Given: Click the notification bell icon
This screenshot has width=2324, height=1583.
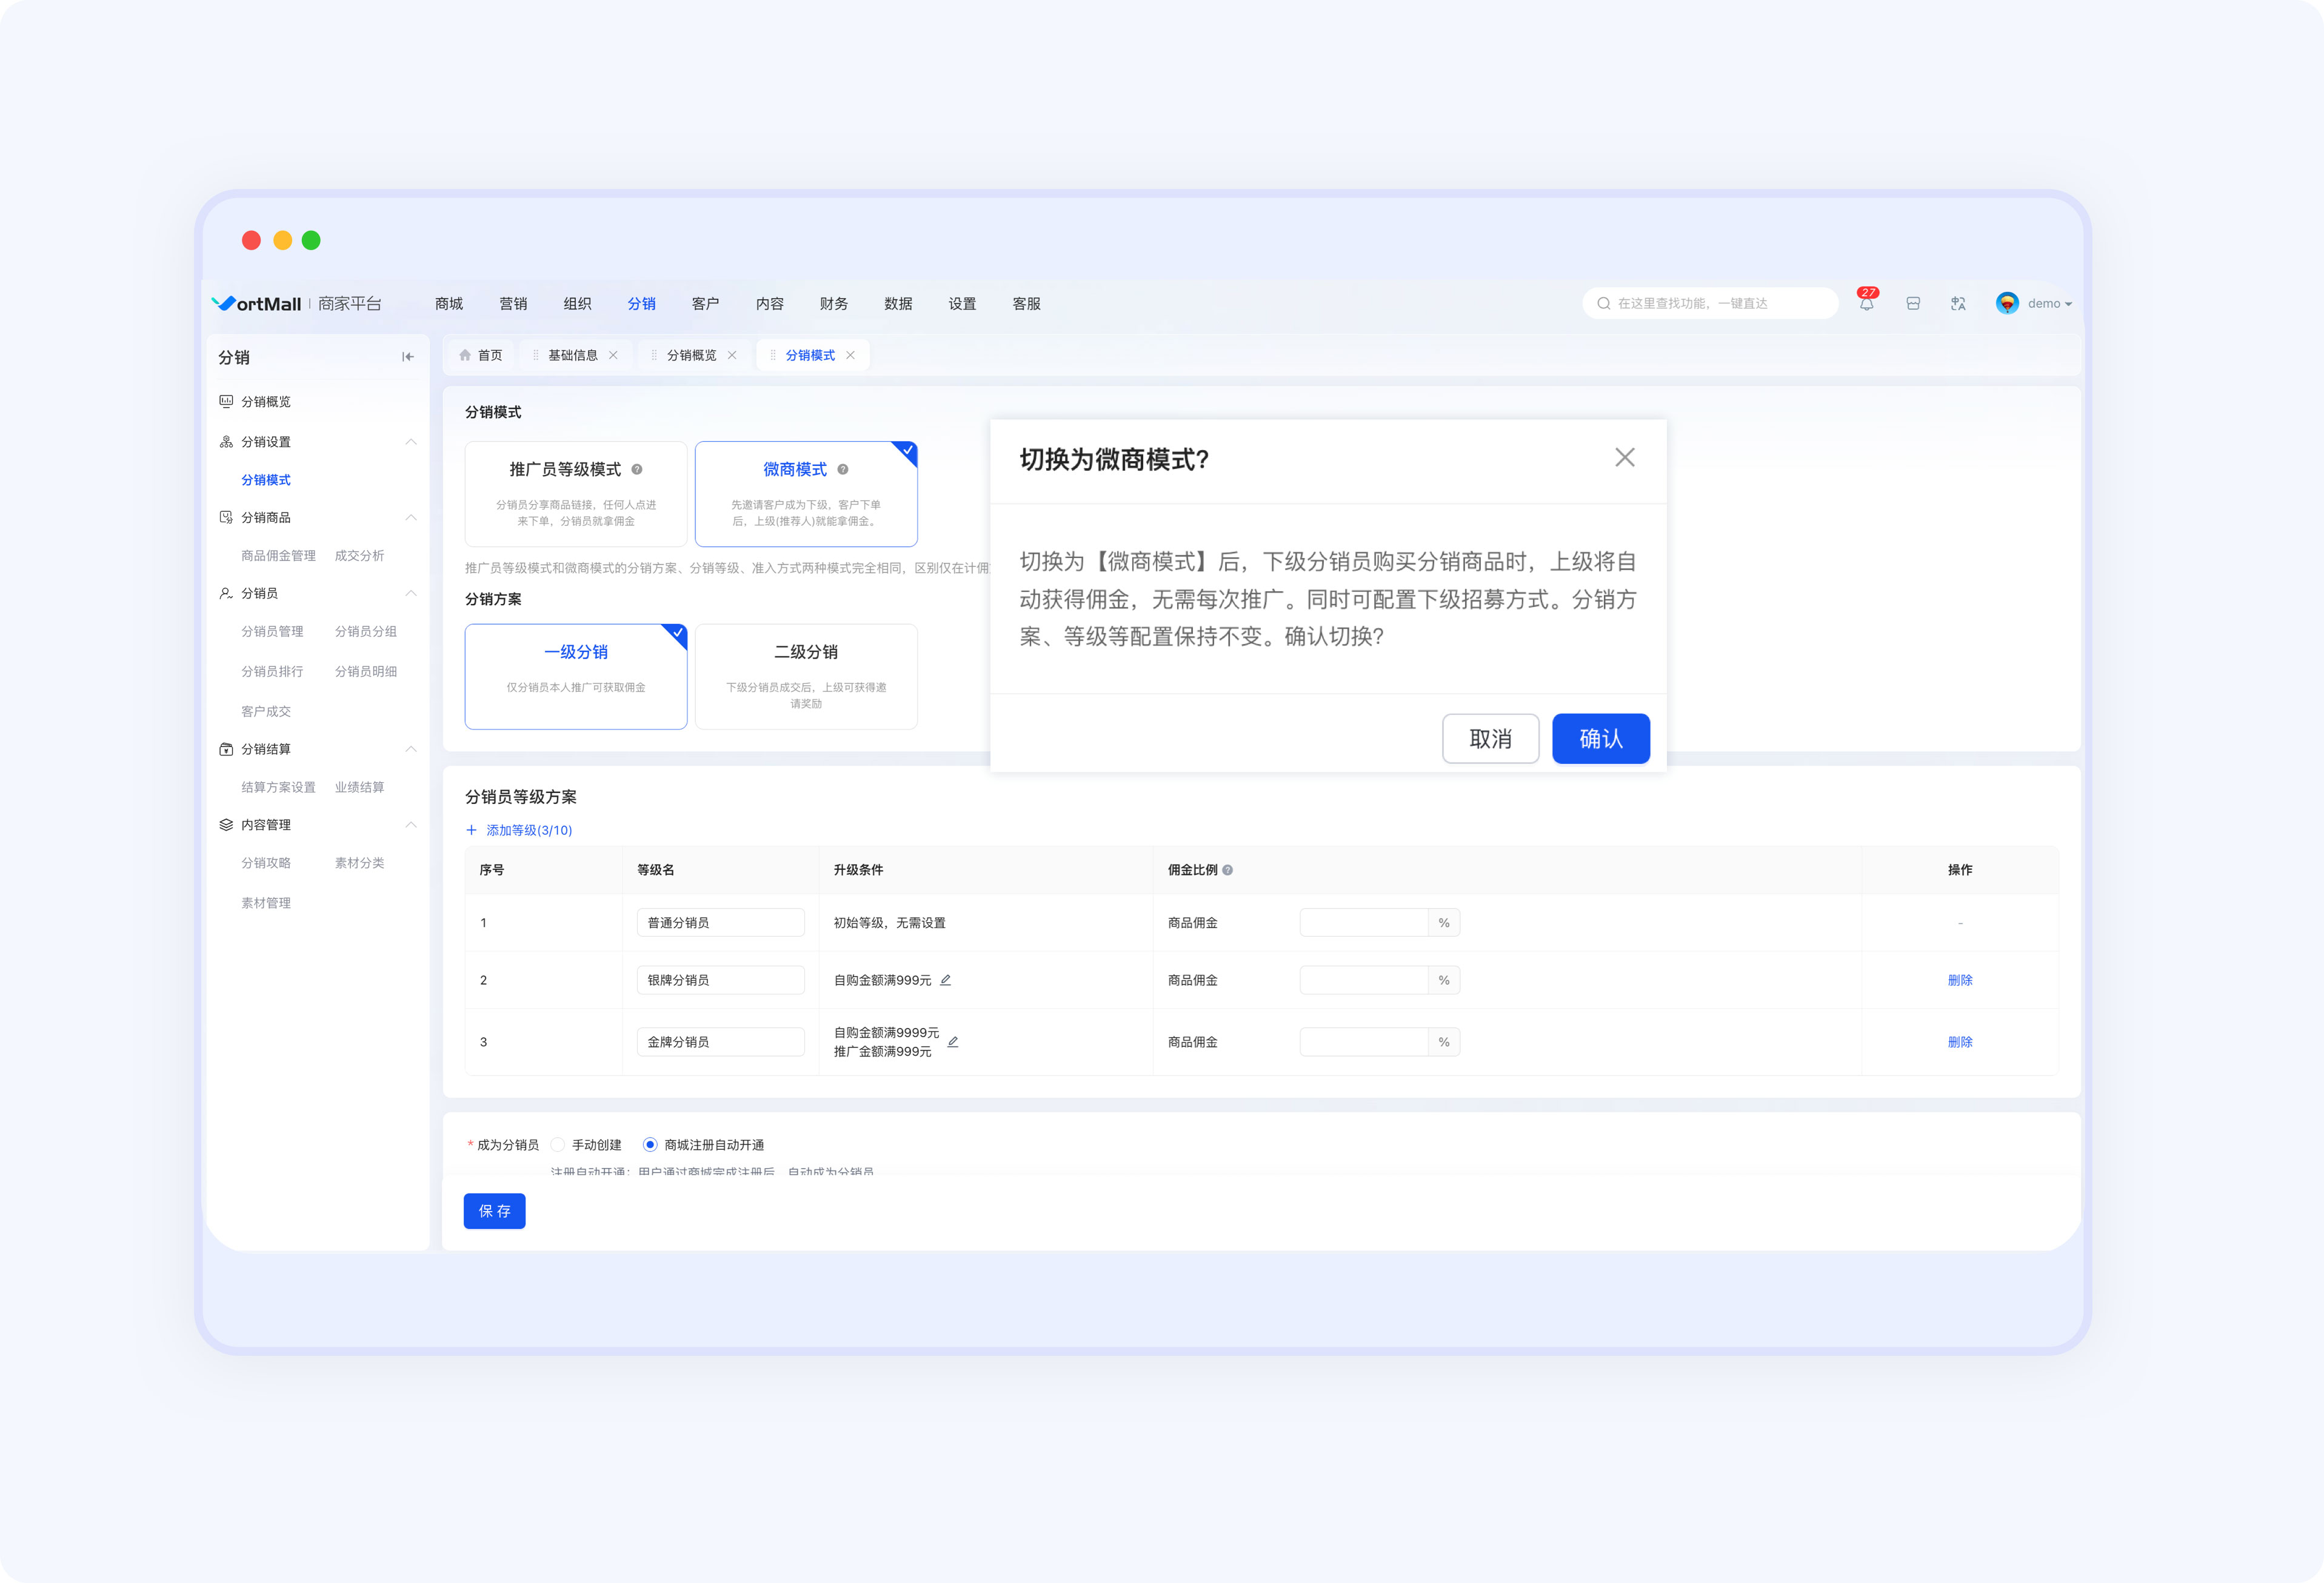Looking at the screenshot, I should 1866,304.
